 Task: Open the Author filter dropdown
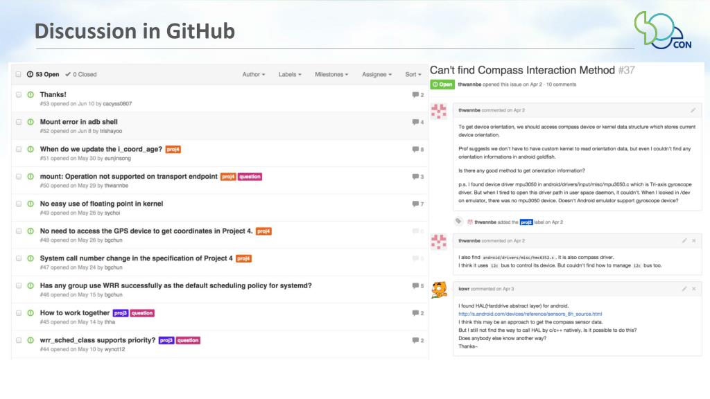click(254, 74)
